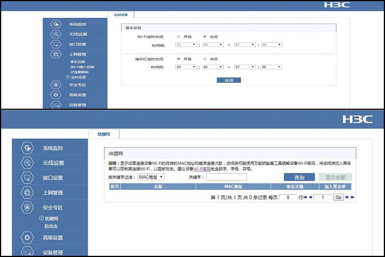The width and height of the screenshot is (385, 257).
Task: Open Wi-Fi end minute dropdown
Action: [x=271, y=44]
